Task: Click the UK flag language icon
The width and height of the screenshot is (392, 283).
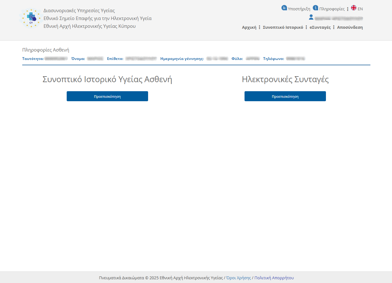Action: click(354, 8)
